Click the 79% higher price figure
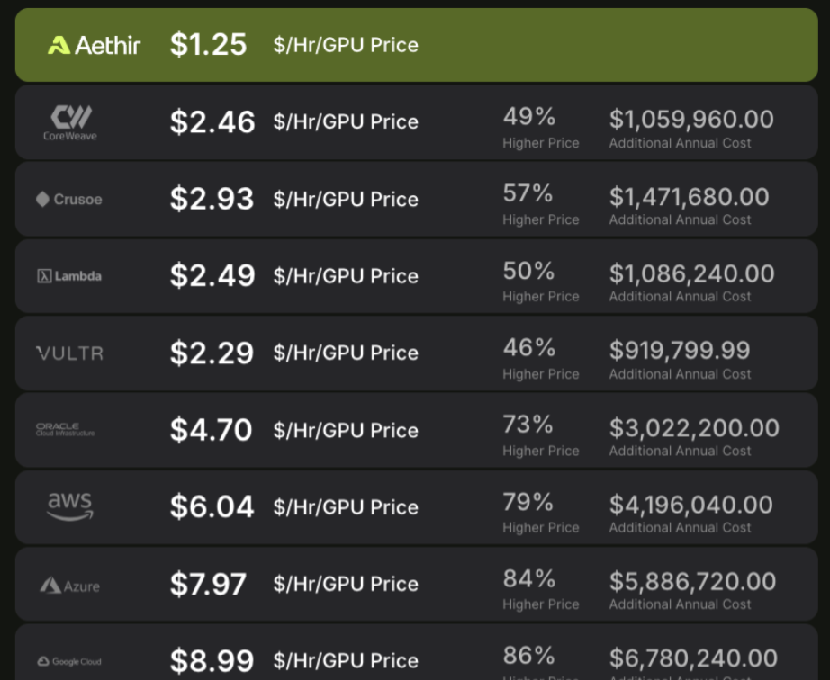The image size is (830, 680). coord(528,501)
